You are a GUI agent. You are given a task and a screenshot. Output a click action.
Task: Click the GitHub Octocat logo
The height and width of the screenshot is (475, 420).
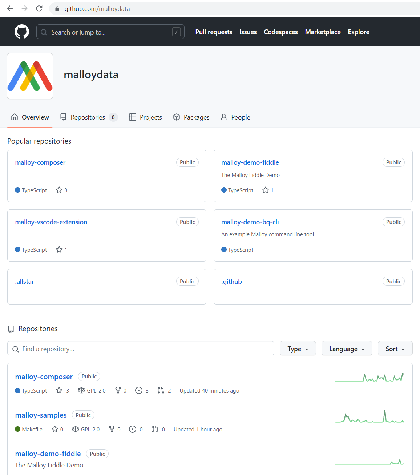coord(22,32)
